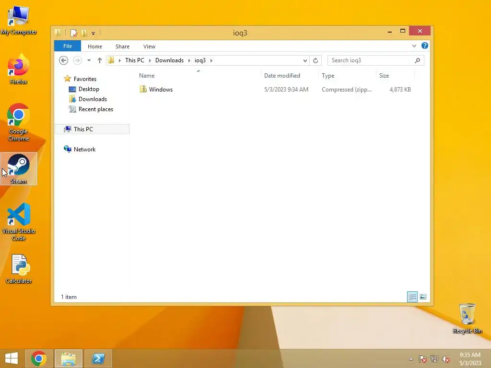Switch to Chrome in the taskbar
The image size is (491, 368).
coord(38,358)
